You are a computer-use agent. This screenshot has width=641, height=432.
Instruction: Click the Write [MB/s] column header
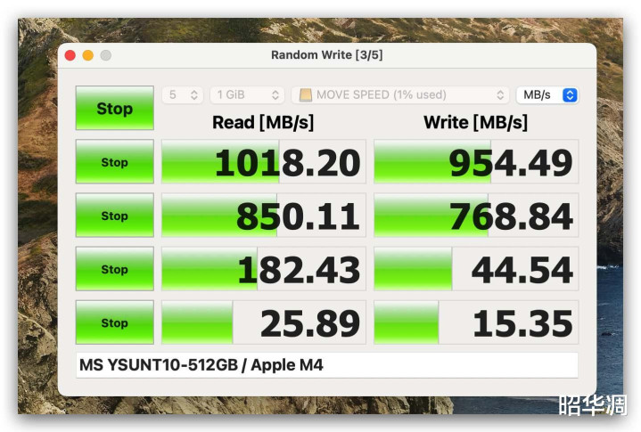pos(475,123)
